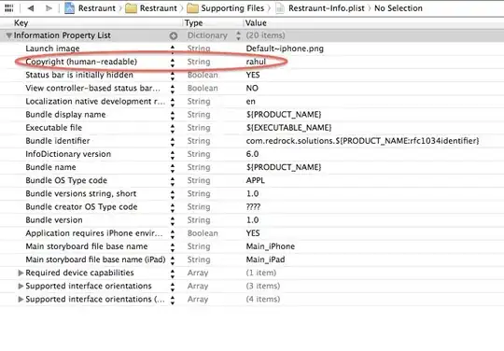Expand Supported interface orientations row
The image size is (504, 351).
click(x=21, y=286)
